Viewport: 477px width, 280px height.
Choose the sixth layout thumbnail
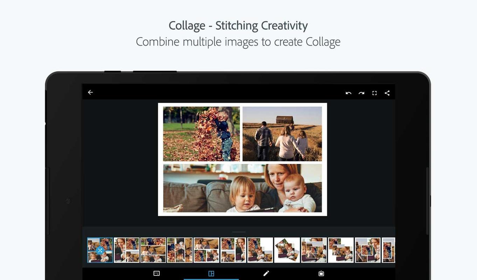(233, 250)
